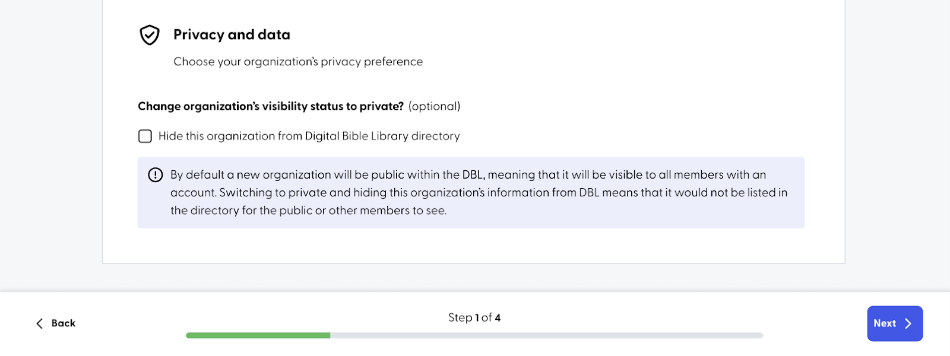Click the bold number 4 in step counter
The image size is (950, 356).
[x=498, y=318]
